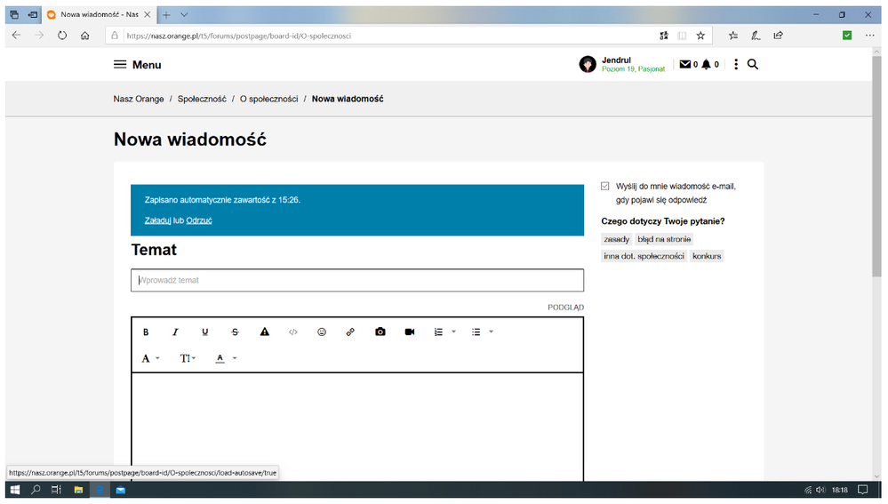
Task: Open bulleted list options arrow
Action: click(491, 332)
